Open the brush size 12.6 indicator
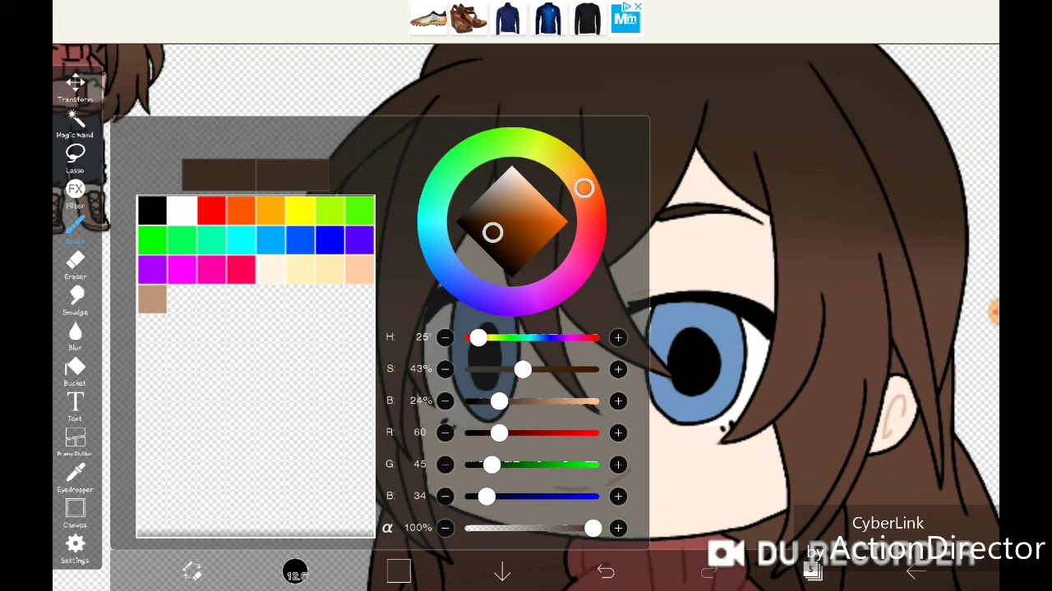 296,572
